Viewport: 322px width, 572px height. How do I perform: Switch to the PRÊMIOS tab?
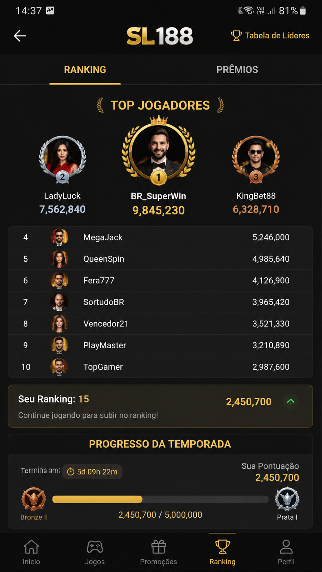[x=237, y=70]
